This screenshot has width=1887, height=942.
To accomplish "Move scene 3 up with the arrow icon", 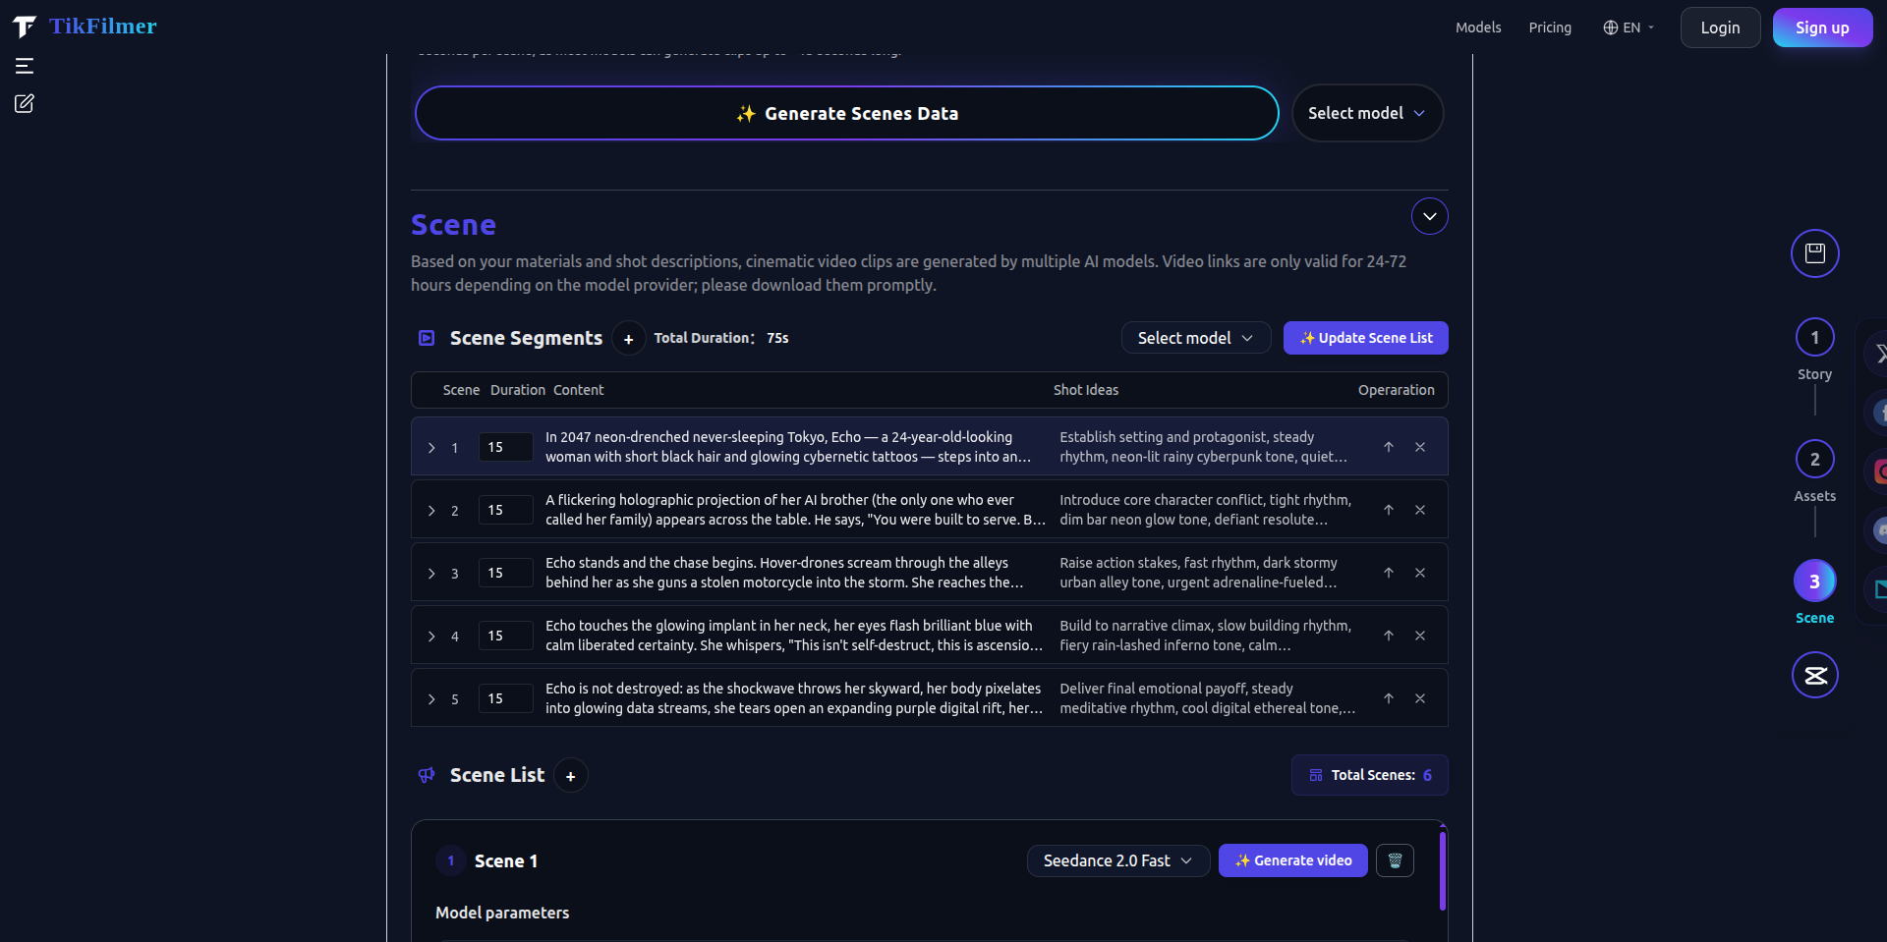I will (1389, 573).
